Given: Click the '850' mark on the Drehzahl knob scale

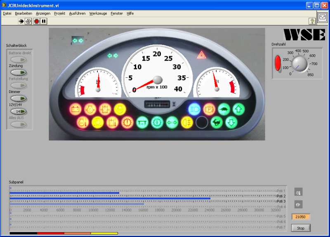Looking at the screenshot, I should (x=310, y=75).
